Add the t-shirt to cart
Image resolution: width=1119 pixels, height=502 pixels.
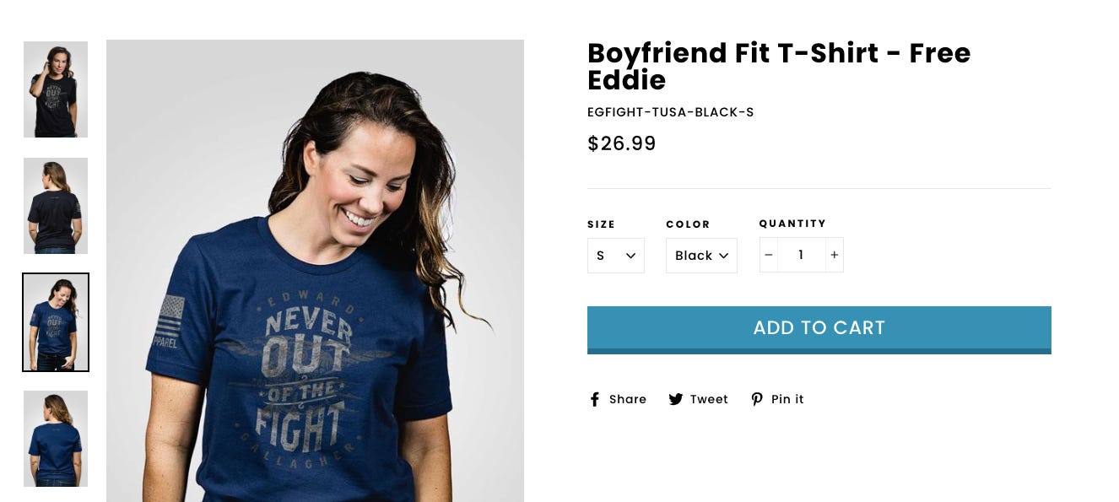click(x=819, y=330)
